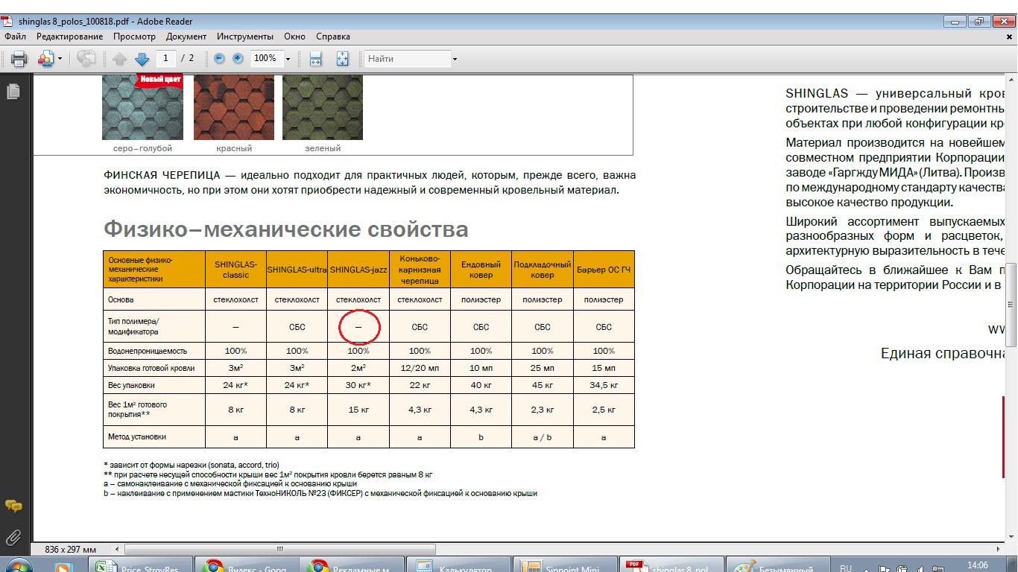Click the horizontal scrollbar thumb
This screenshot has height=572, width=1018.
[x=280, y=549]
